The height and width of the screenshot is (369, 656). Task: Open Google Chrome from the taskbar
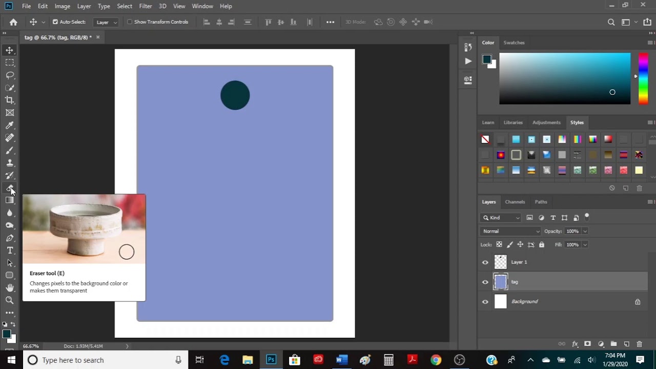coord(436,360)
